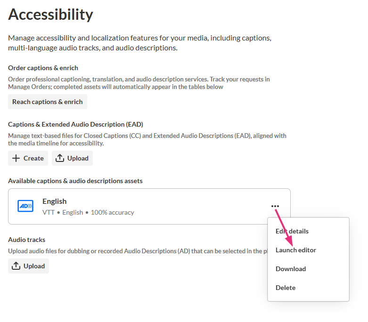Select the English asset title
This screenshot has height=322, width=368.
click(54, 201)
